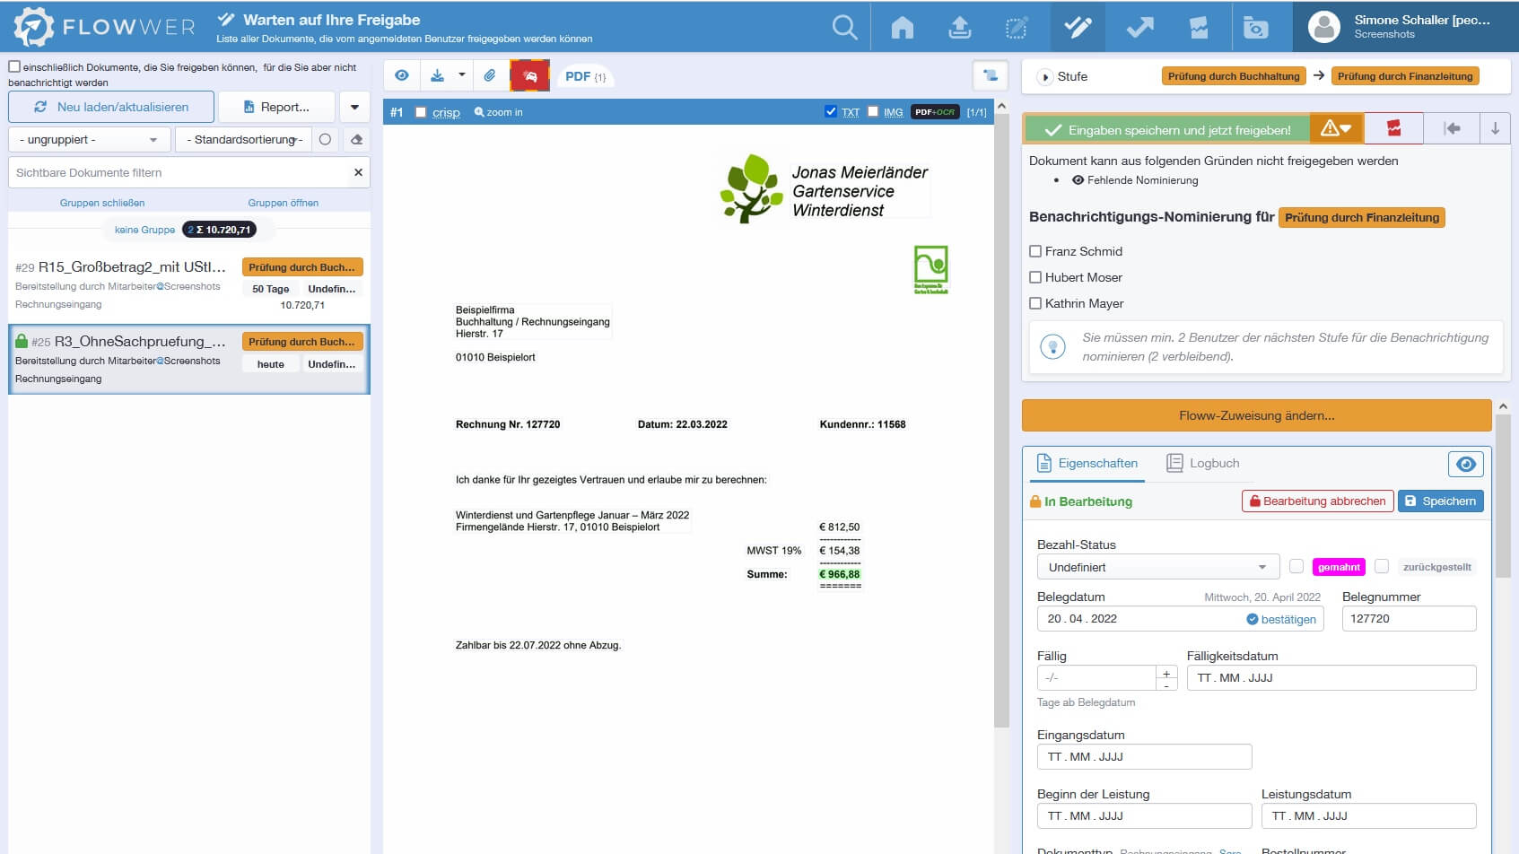The height and width of the screenshot is (854, 1519).
Task: Enable the TXT checkbox in the page toolbar
Action: click(x=830, y=111)
